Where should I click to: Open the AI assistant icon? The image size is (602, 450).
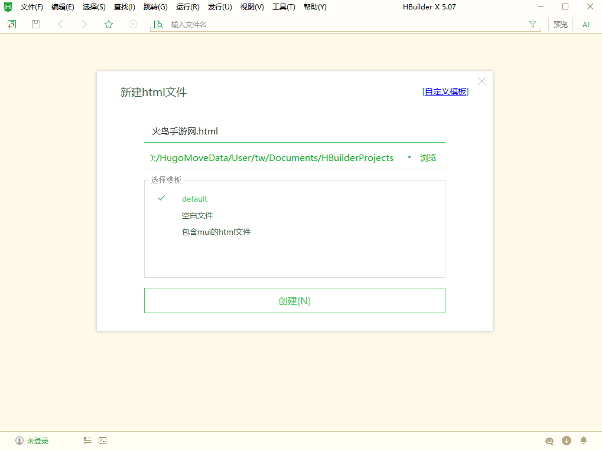pos(586,25)
